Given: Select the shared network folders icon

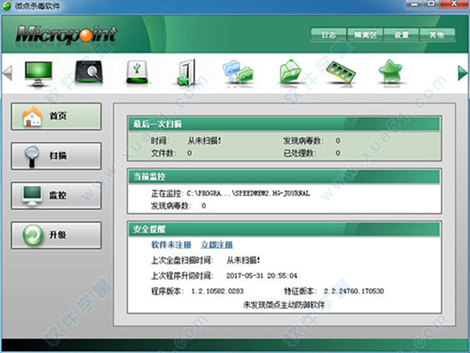Looking at the screenshot, I should point(238,72).
